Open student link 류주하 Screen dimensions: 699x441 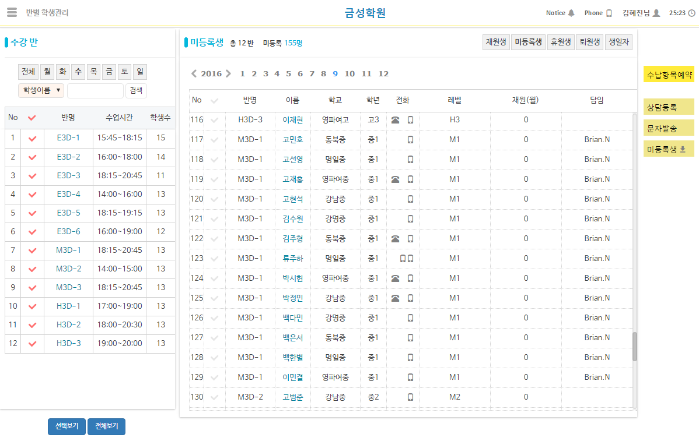tap(293, 259)
